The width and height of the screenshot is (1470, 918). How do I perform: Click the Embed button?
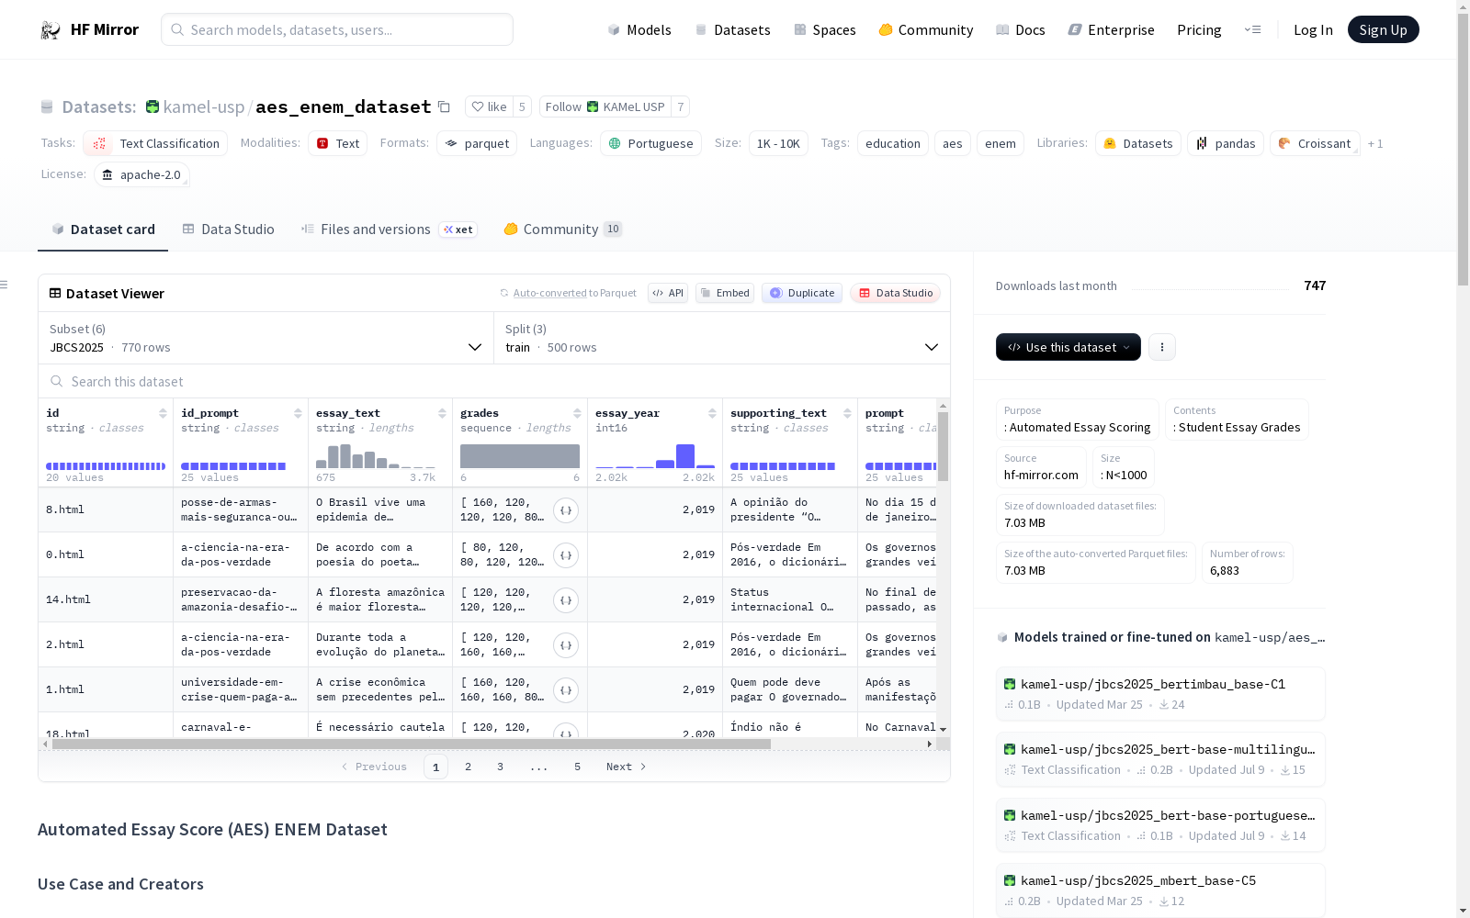[725, 293]
